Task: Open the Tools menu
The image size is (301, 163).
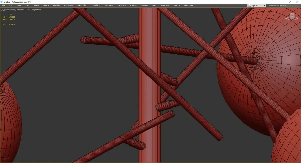Action: point(19,5)
